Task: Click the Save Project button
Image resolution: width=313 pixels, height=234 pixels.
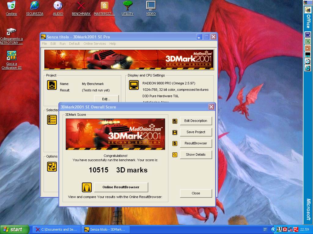Action: 196,132
